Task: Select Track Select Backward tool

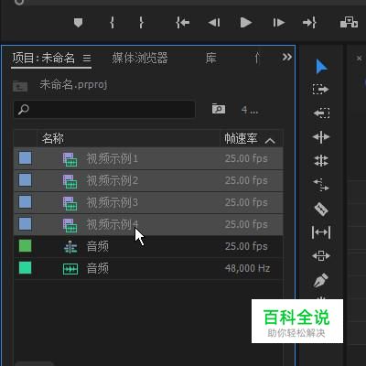Action: (321, 113)
